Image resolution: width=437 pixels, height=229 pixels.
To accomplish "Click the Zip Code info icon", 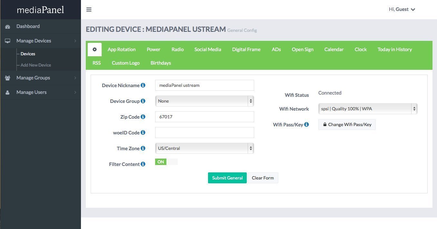I will pyautogui.click(x=143, y=117).
